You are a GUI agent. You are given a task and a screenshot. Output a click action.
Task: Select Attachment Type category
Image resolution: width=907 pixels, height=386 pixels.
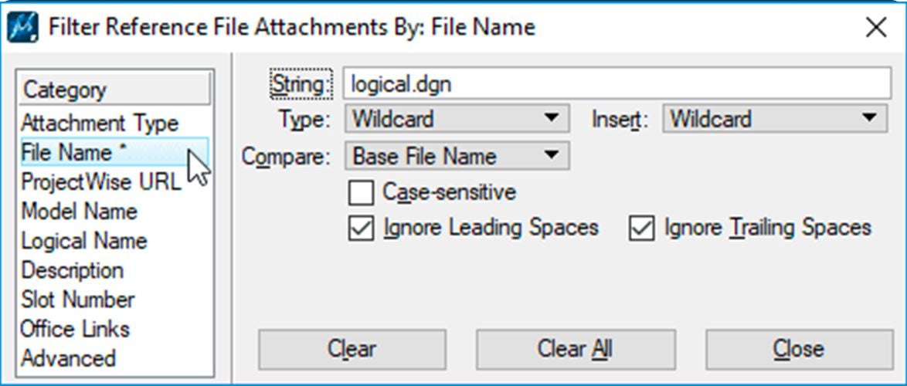[x=100, y=124]
